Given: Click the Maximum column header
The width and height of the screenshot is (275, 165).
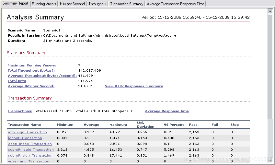Looking at the screenshot, I should pos(118,124).
